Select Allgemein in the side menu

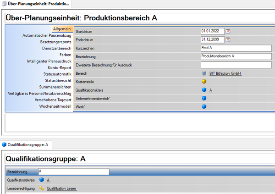pos(62,29)
